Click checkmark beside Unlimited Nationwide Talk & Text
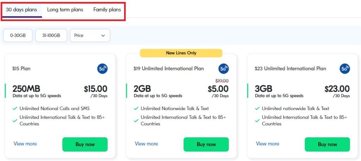361x161 pixels. (x=136, y=108)
